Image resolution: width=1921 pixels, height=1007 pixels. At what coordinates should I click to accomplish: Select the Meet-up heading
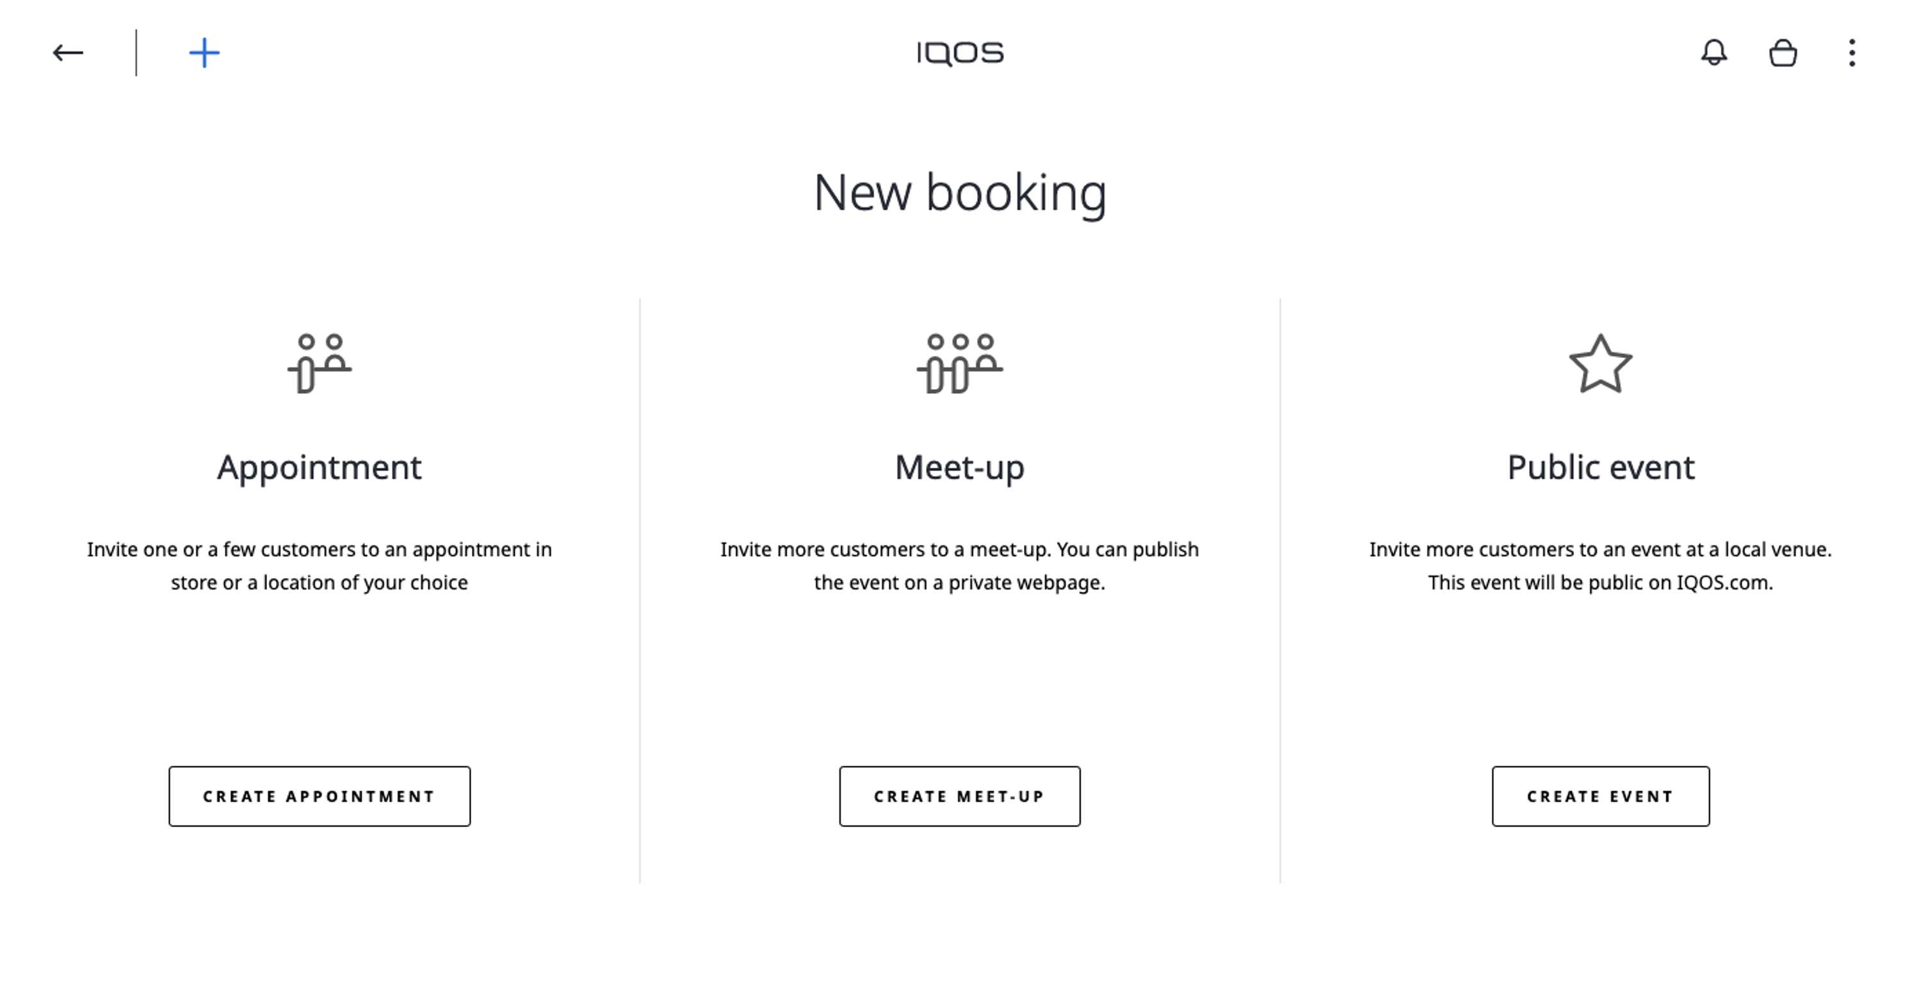pos(960,469)
